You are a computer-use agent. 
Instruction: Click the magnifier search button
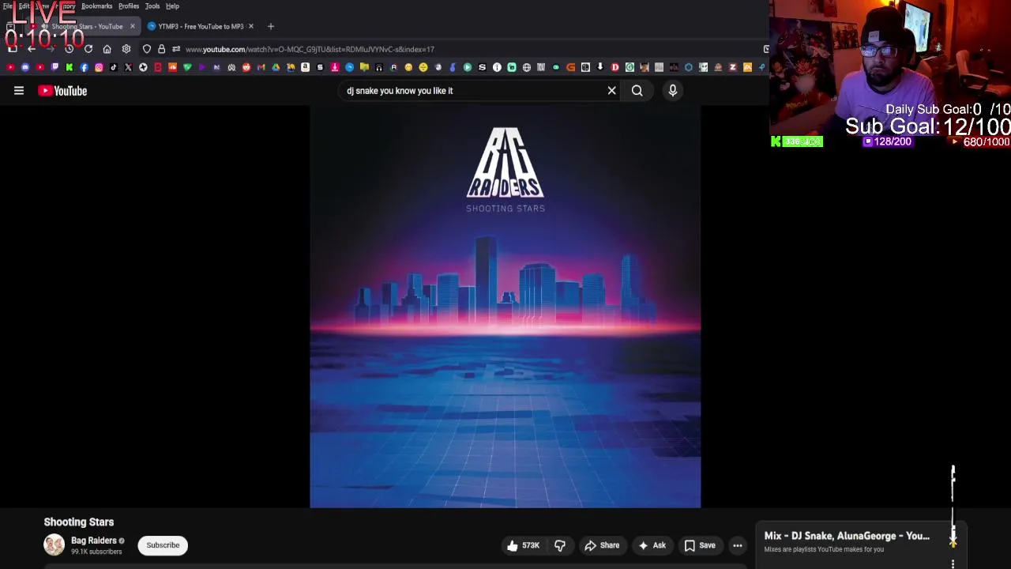coord(637,91)
